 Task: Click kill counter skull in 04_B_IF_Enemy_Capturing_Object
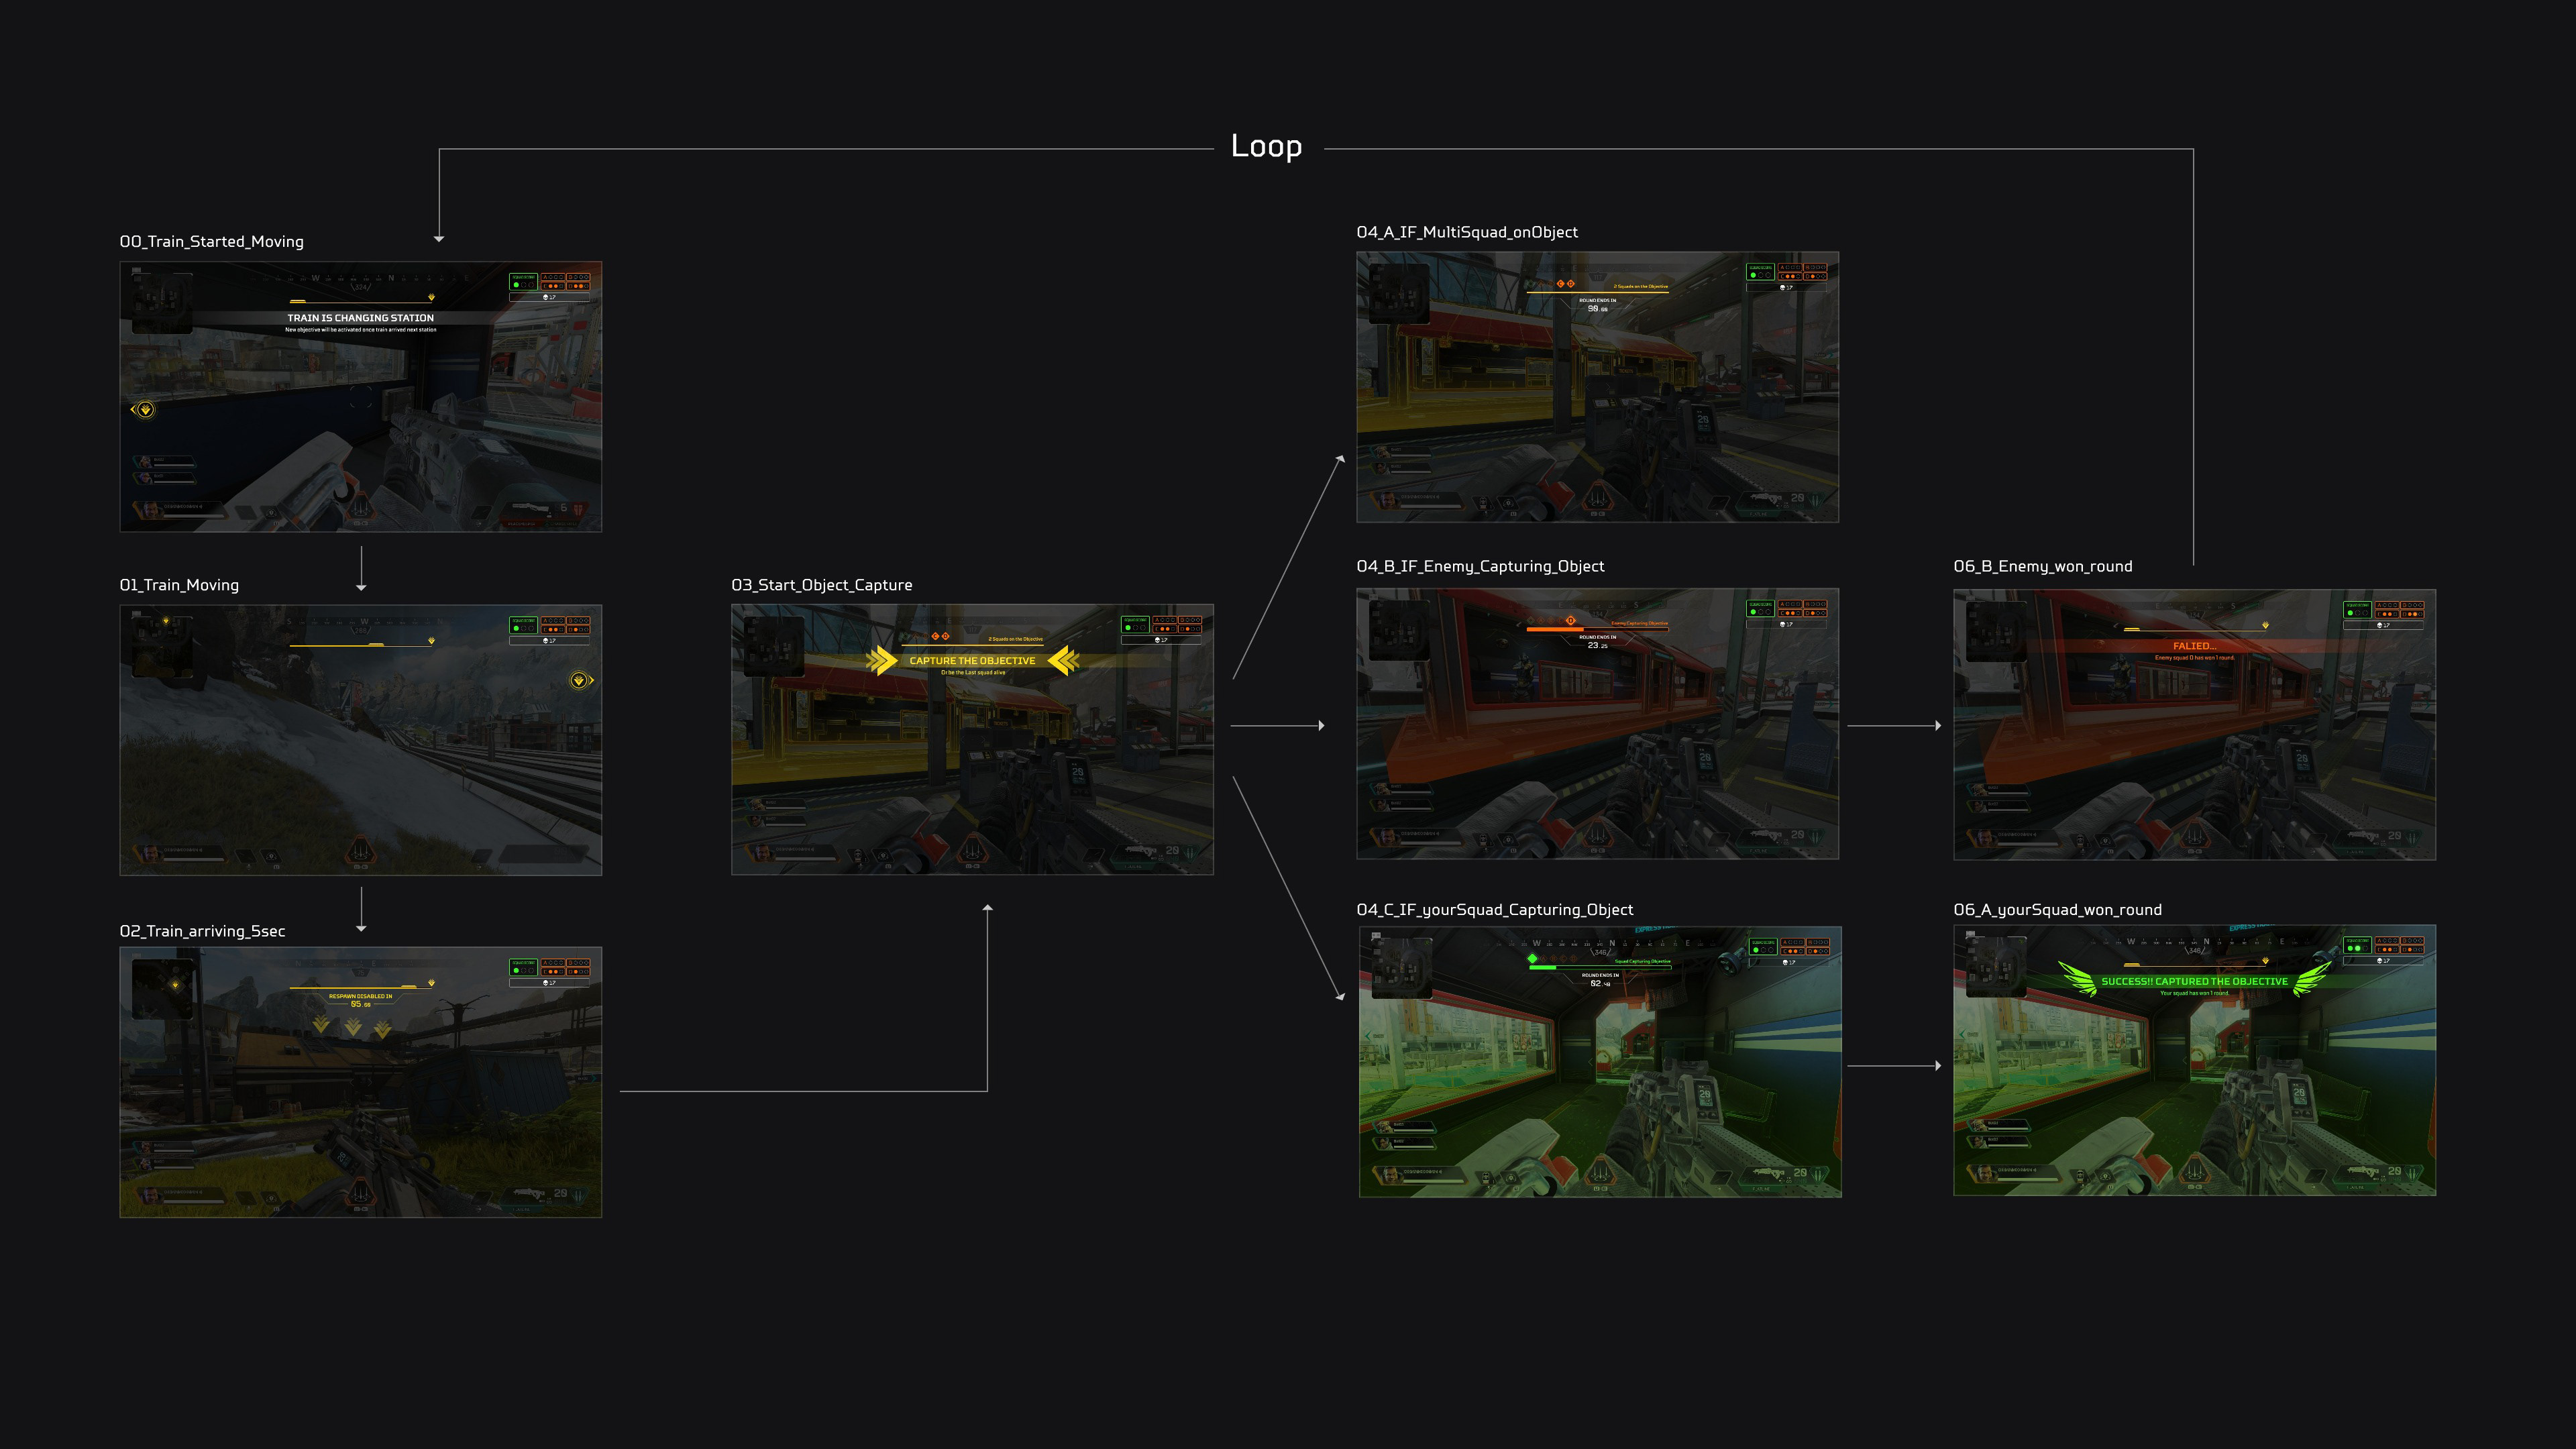pos(1784,625)
